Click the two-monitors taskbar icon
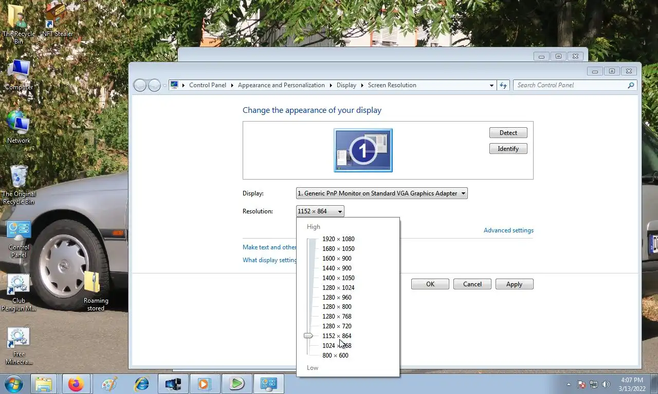This screenshot has width=658, height=394. point(173,384)
